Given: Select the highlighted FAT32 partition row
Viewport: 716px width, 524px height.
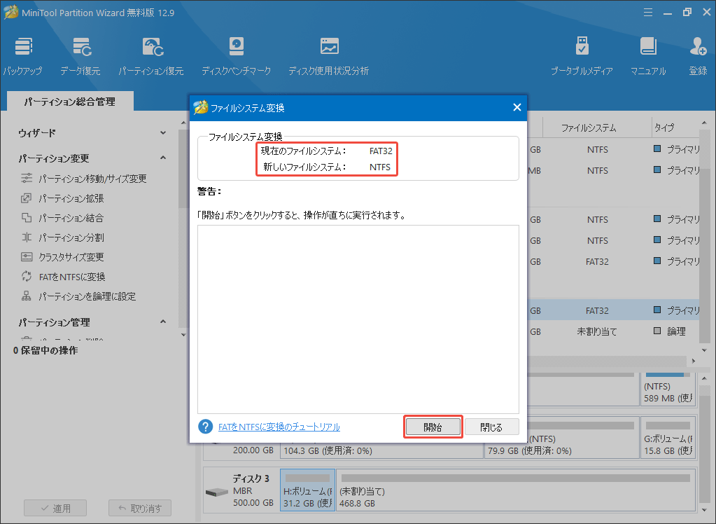Looking at the screenshot, I should 613,310.
